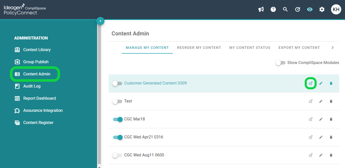Click the refresh check icon in header

point(298,9)
